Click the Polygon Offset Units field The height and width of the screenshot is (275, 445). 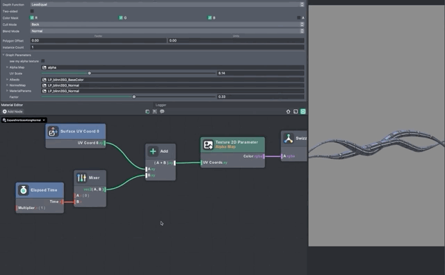(236, 40)
